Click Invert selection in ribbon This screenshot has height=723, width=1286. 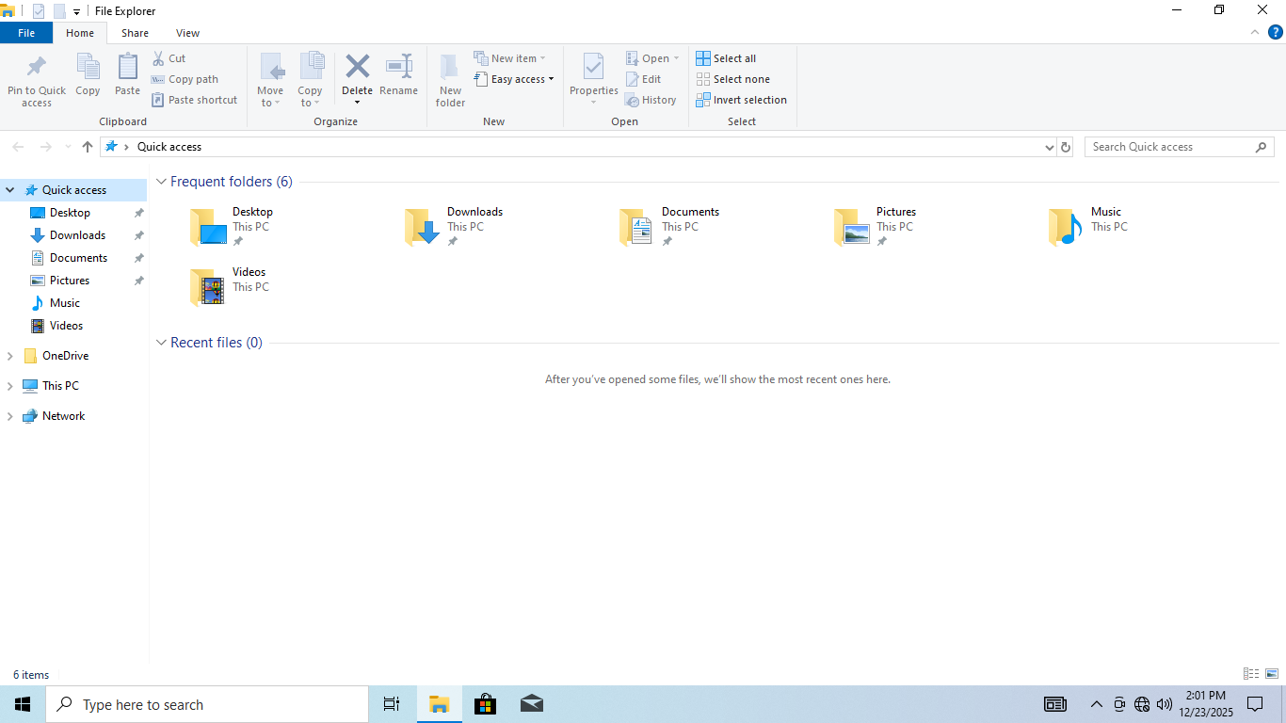[x=741, y=100]
